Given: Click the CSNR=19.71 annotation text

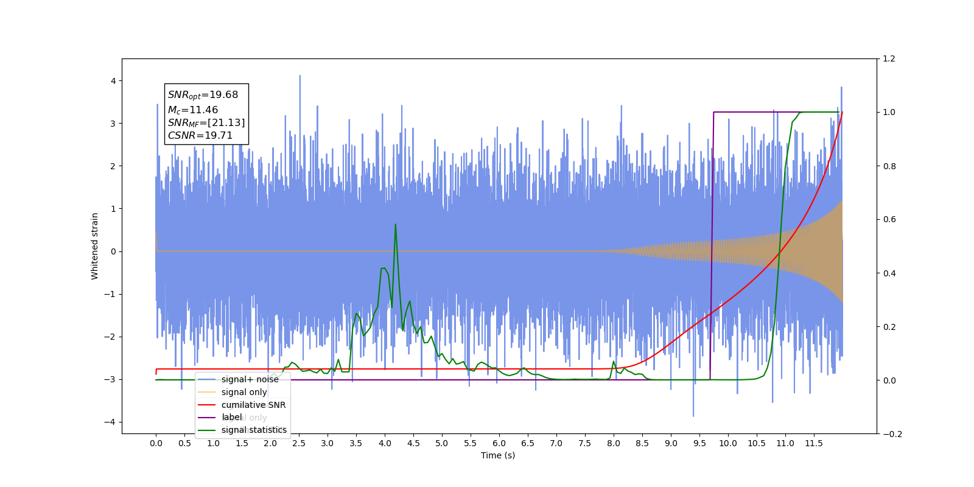Looking at the screenshot, I should [x=200, y=136].
